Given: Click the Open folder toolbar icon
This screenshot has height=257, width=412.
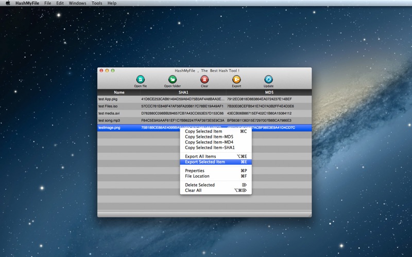Looking at the screenshot, I should click(x=173, y=80).
